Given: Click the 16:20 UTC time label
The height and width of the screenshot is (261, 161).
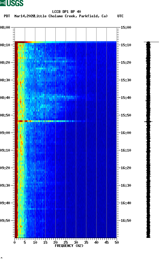Looking at the screenshot, I should (x=126, y=168).
